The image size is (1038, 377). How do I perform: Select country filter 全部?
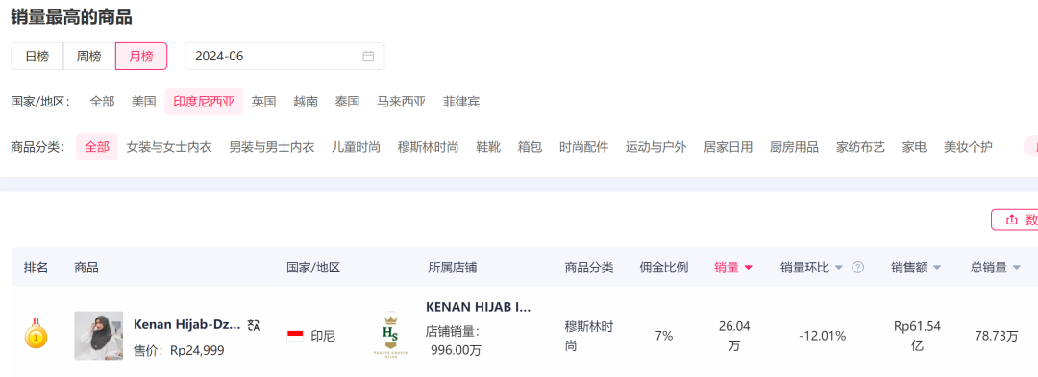coord(102,102)
